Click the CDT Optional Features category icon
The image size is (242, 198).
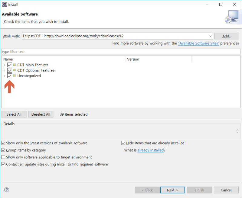(x=14, y=70)
